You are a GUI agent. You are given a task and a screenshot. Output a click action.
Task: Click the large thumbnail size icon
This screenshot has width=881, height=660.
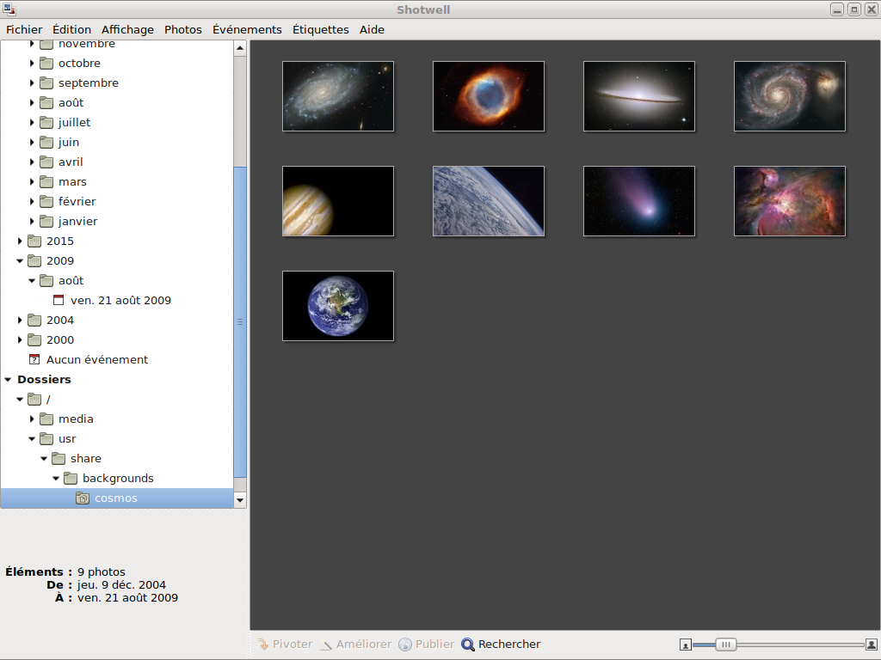(x=872, y=645)
